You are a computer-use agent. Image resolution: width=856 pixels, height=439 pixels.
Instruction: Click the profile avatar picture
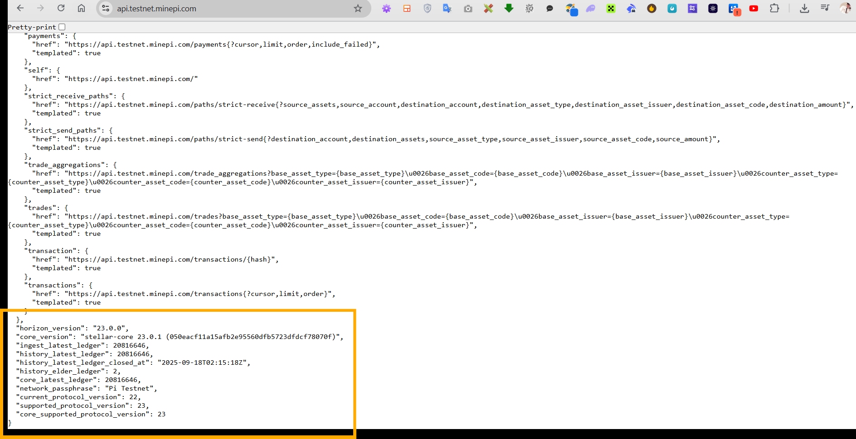coord(845,8)
